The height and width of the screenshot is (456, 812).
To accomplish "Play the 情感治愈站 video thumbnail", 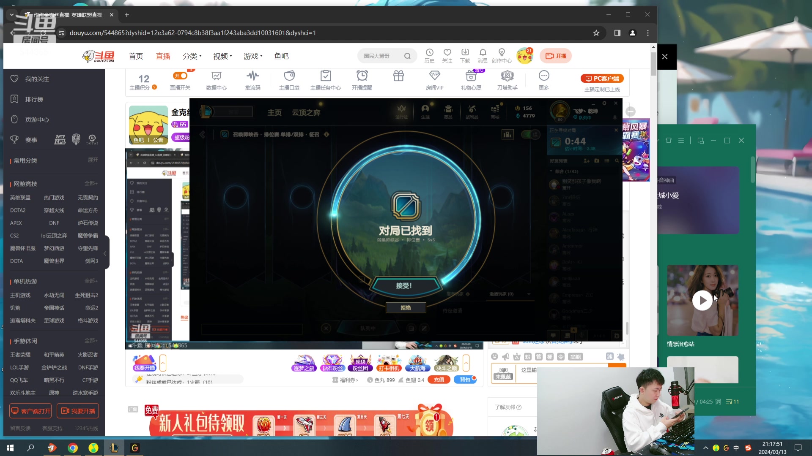I will 702,301.
